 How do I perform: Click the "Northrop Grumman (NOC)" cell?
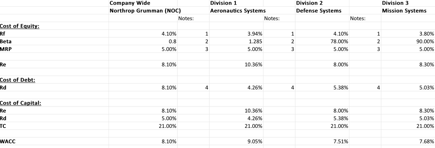coord(143,11)
